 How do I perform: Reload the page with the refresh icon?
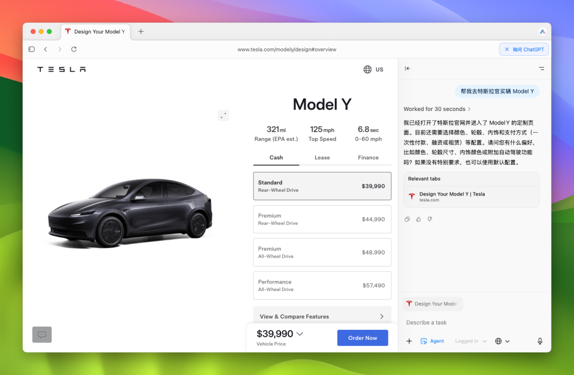click(74, 49)
